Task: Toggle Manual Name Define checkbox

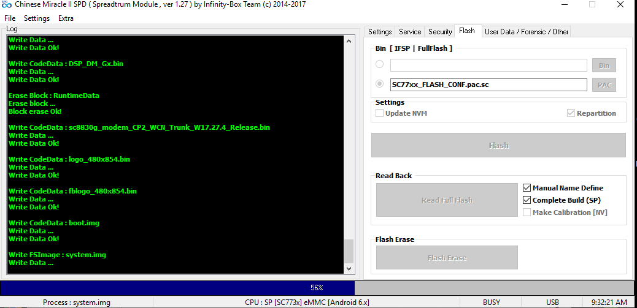Action: [527, 188]
